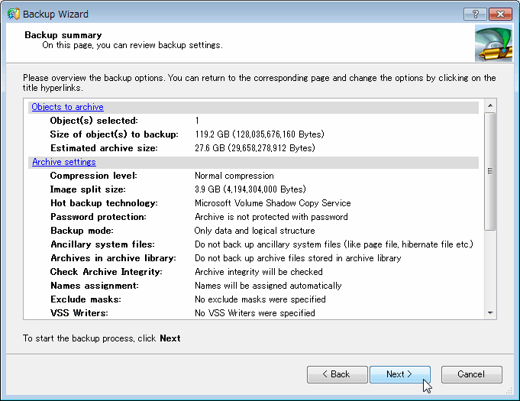
Task: Click the backup wizard logo image
Action: (x=493, y=43)
